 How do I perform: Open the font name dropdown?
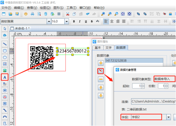point(49,21)
